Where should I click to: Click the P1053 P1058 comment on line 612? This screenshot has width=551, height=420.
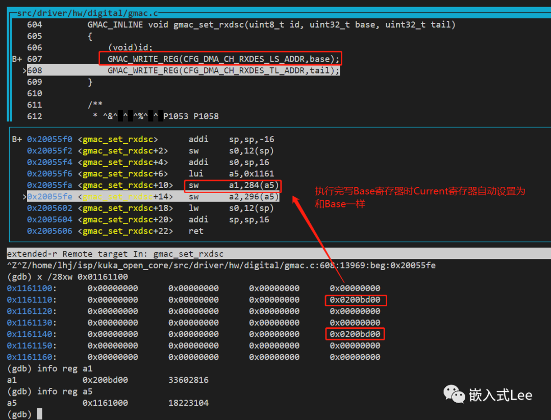pos(191,116)
